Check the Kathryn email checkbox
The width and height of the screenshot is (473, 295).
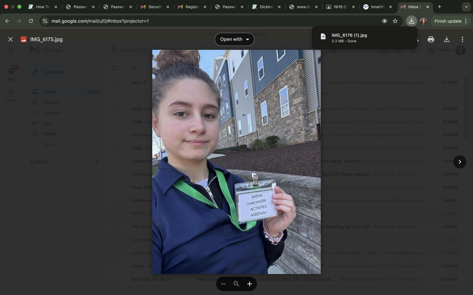click(x=115, y=279)
